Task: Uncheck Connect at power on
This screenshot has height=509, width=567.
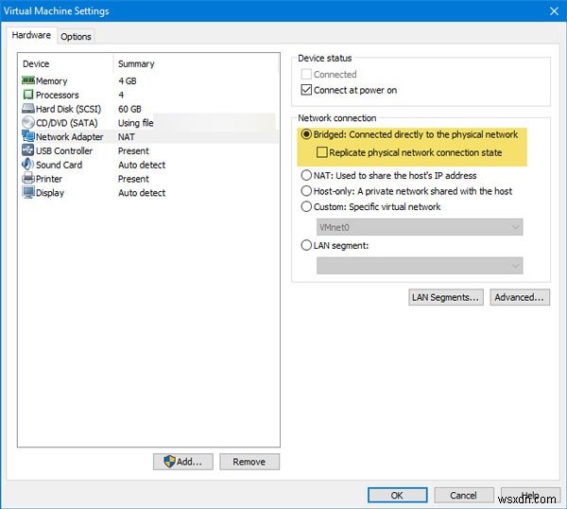Action: pyautogui.click(x=306, y=90)
